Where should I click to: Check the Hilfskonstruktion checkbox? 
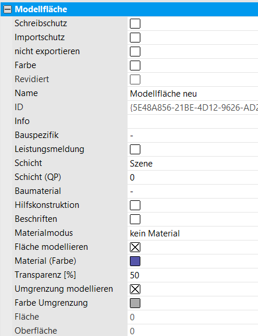(x=135, y=206)
